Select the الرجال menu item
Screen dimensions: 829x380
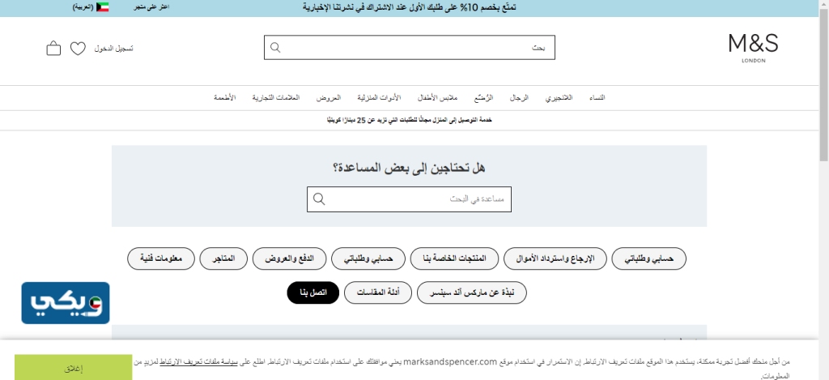(519, 97)
